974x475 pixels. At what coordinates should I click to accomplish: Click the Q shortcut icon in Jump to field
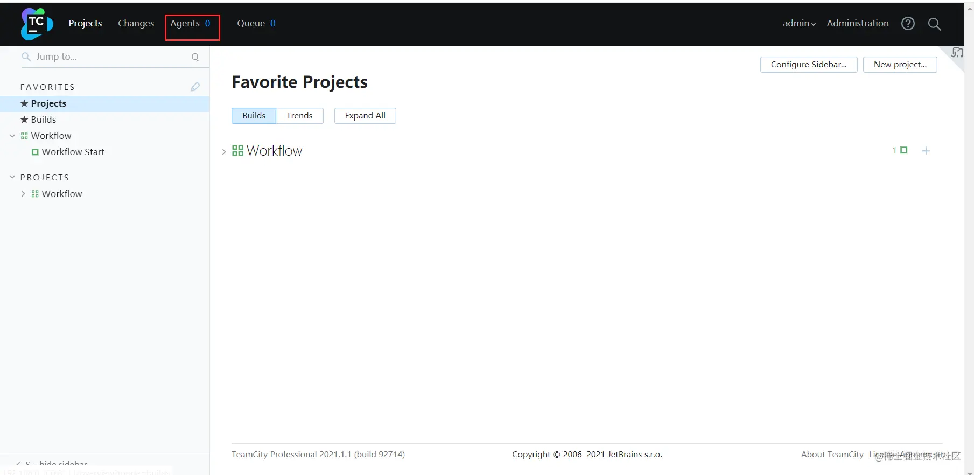[195, 57]
